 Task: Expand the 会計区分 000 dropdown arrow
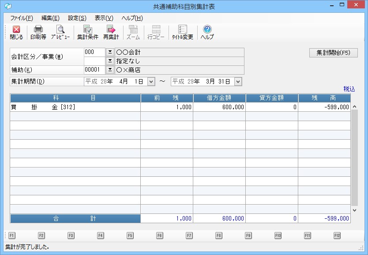coord(110,52)
